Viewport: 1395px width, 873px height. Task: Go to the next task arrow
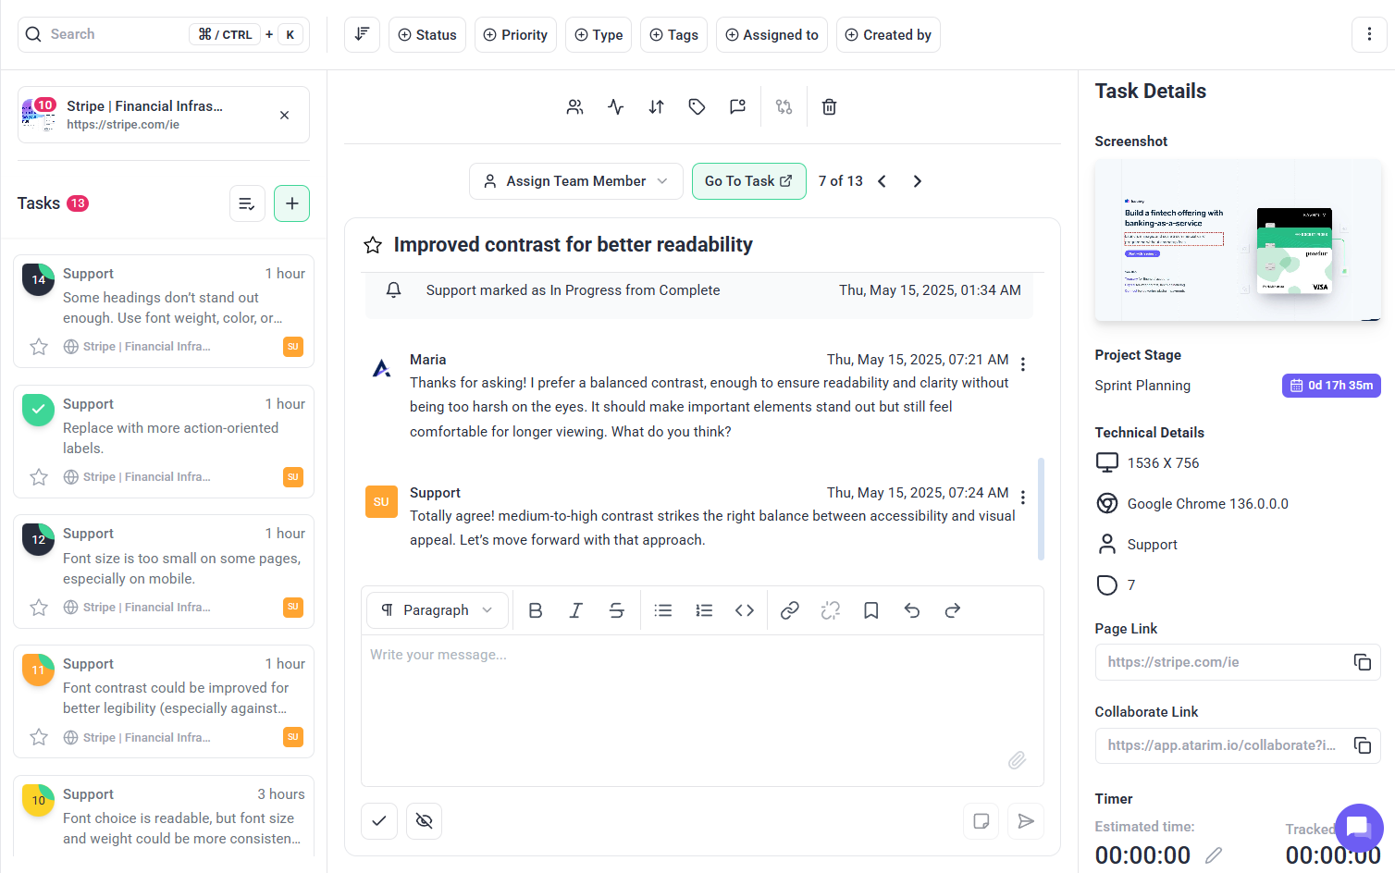[x=917, y=181]
